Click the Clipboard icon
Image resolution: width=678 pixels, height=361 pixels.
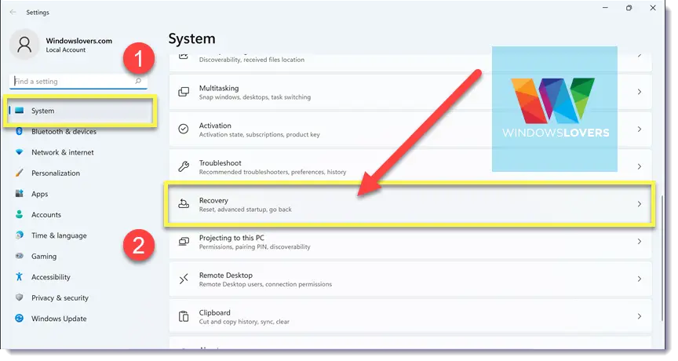click(x=184, y=316)
